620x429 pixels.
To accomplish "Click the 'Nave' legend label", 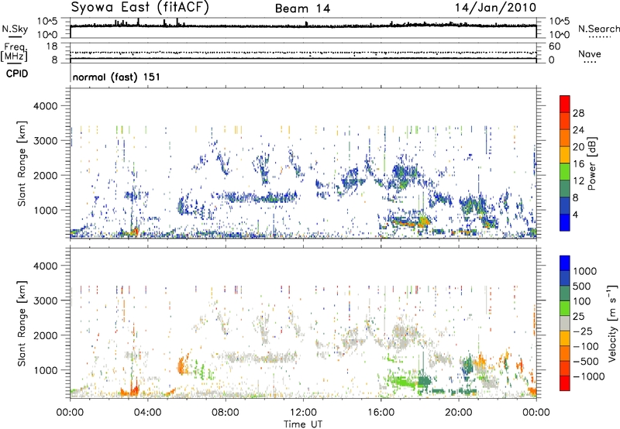I will (590, 53).
